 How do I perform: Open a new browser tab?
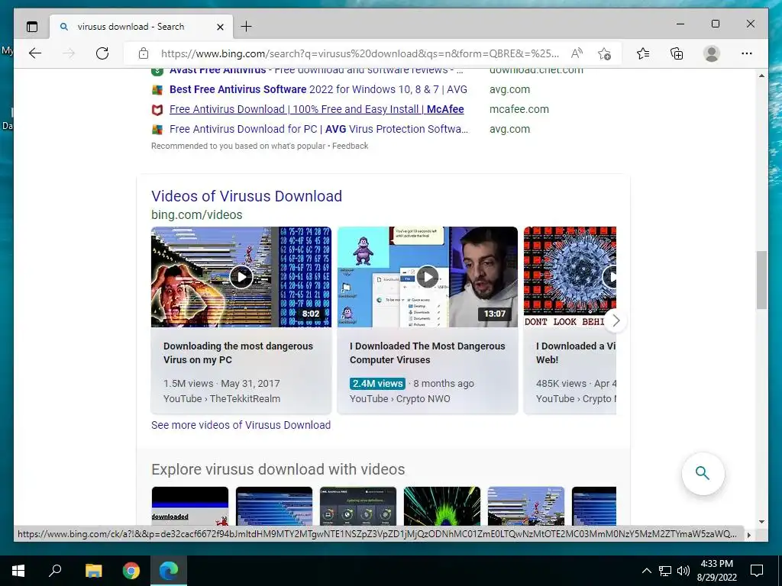247,27
